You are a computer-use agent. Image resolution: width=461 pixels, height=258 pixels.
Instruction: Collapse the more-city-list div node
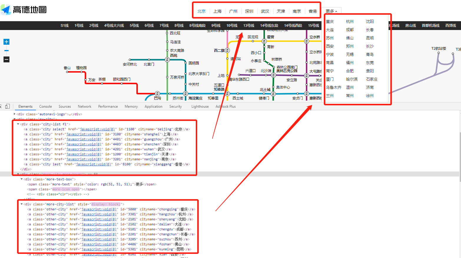point(21,204)
